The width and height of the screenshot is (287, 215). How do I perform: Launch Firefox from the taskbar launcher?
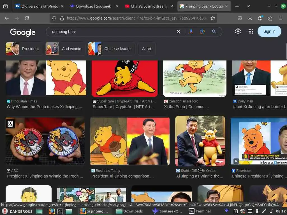[x=52, y=211]
